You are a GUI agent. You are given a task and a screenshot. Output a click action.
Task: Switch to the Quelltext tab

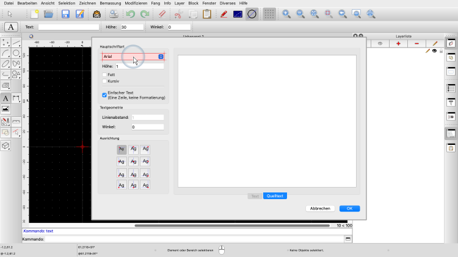(275, 196)
